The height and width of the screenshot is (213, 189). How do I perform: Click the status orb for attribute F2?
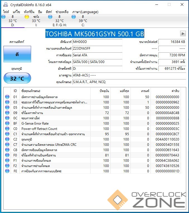point(7,166)
